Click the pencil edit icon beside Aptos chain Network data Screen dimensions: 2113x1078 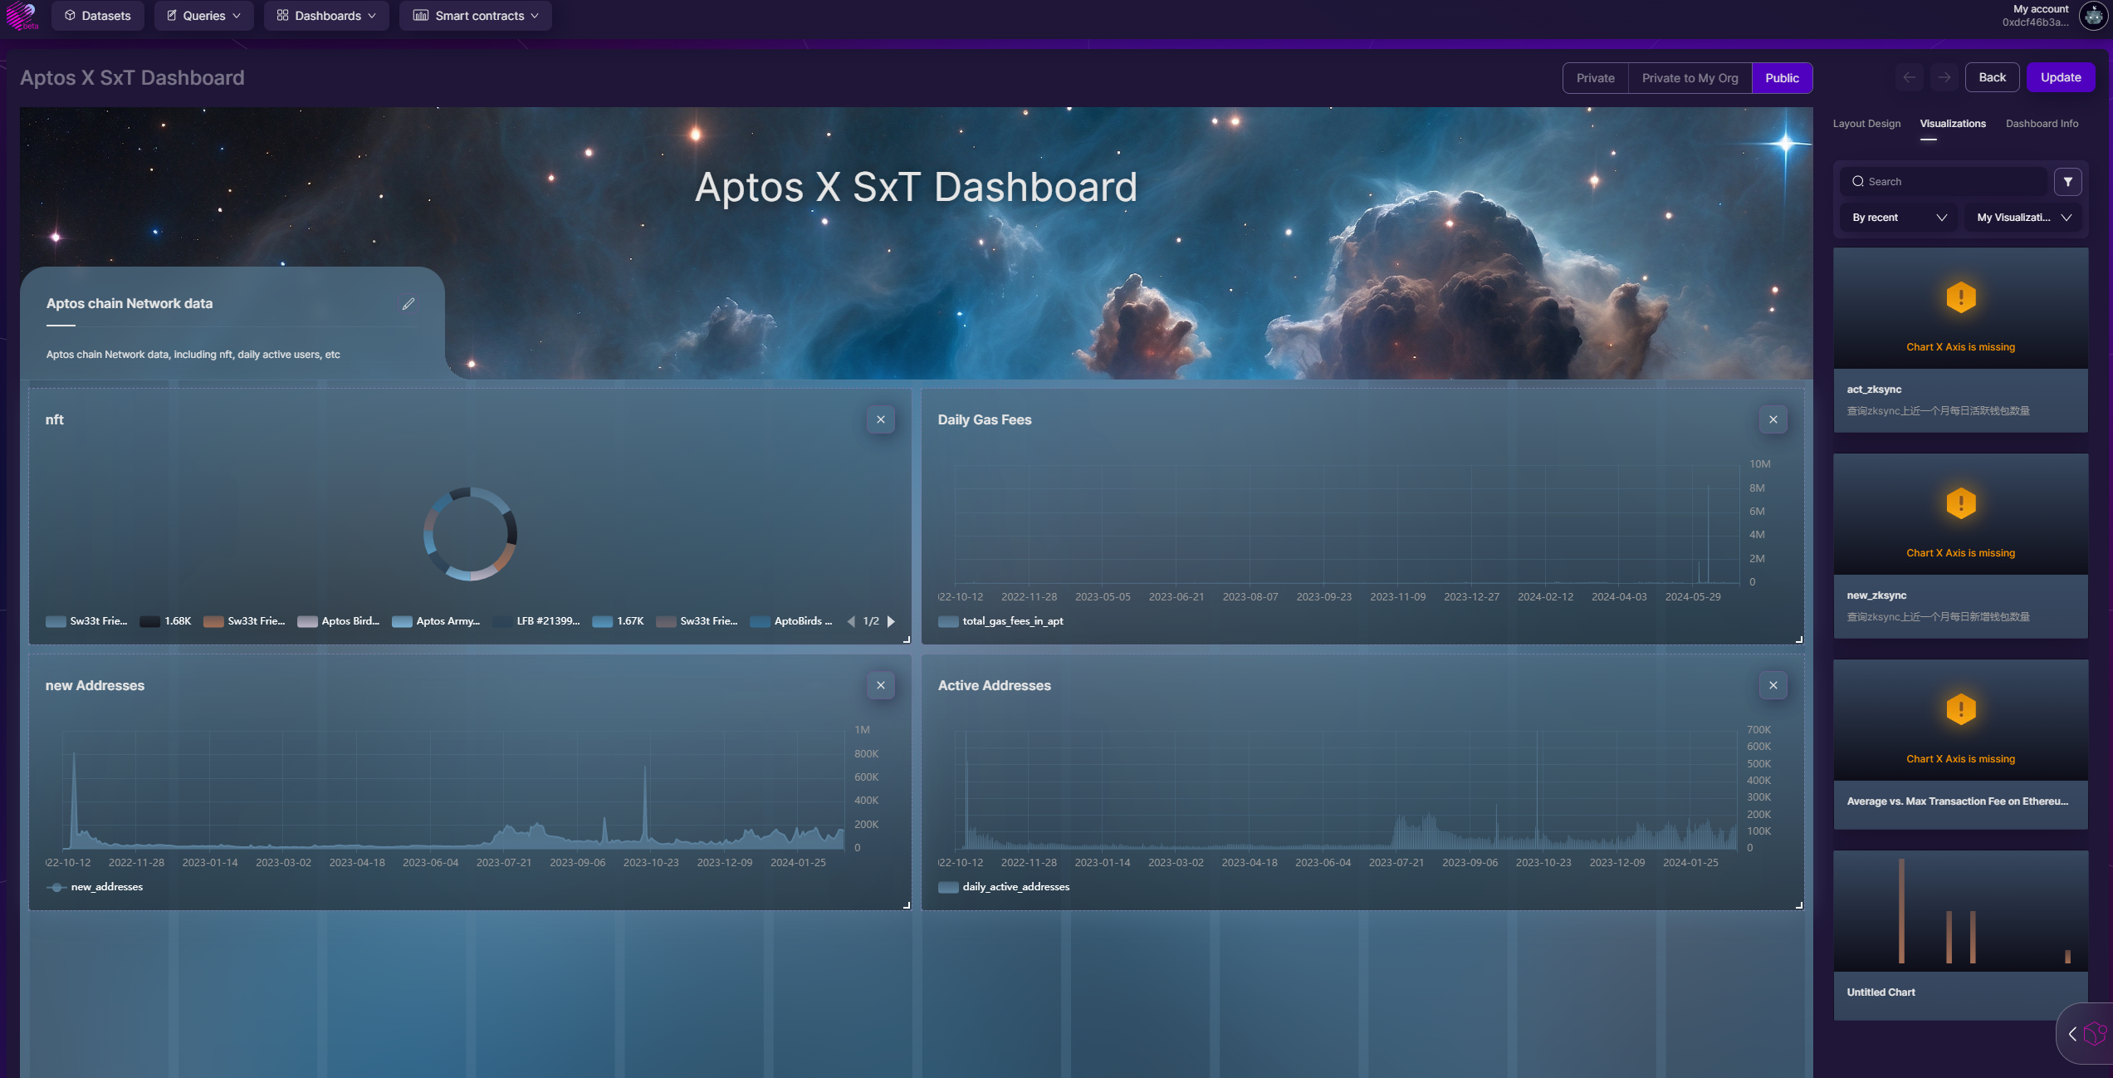(408, 304)
